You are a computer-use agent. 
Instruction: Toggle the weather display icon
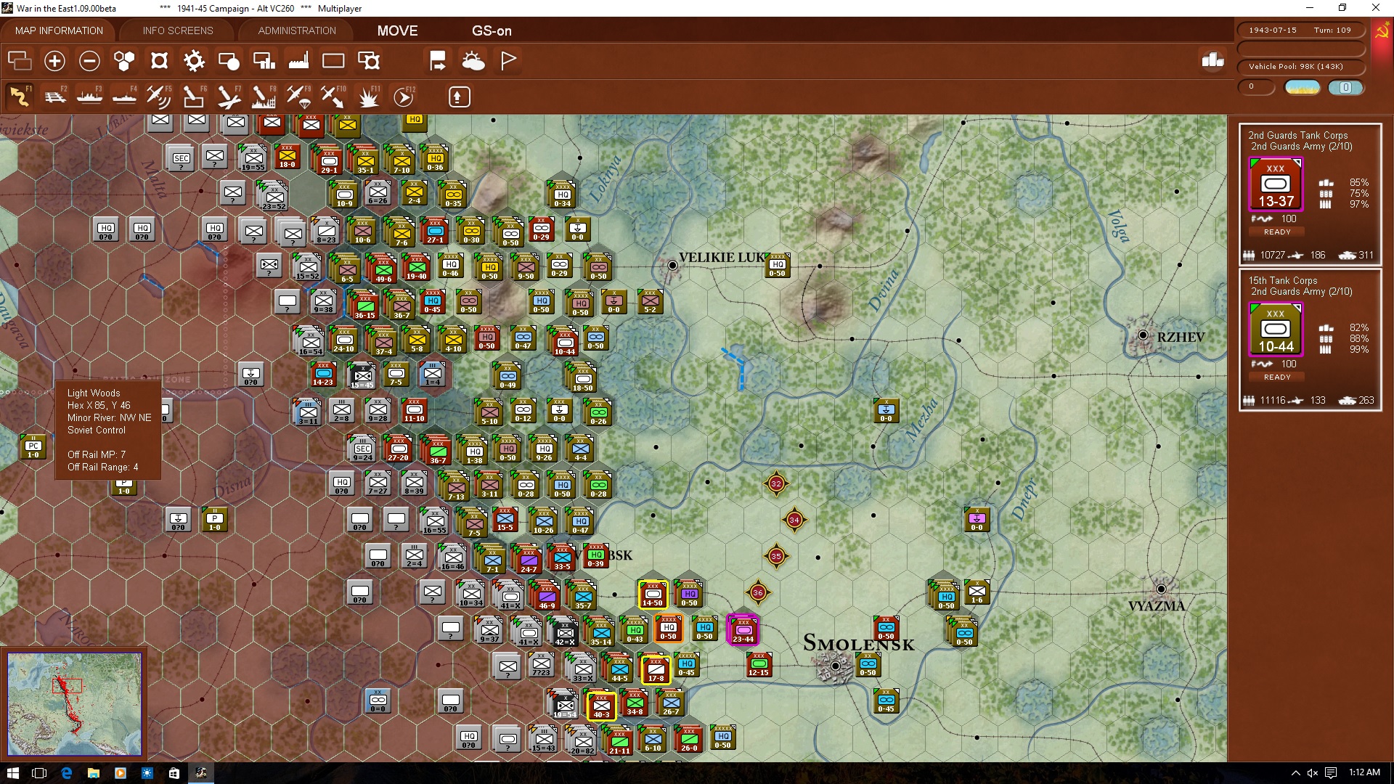(473, 61)
